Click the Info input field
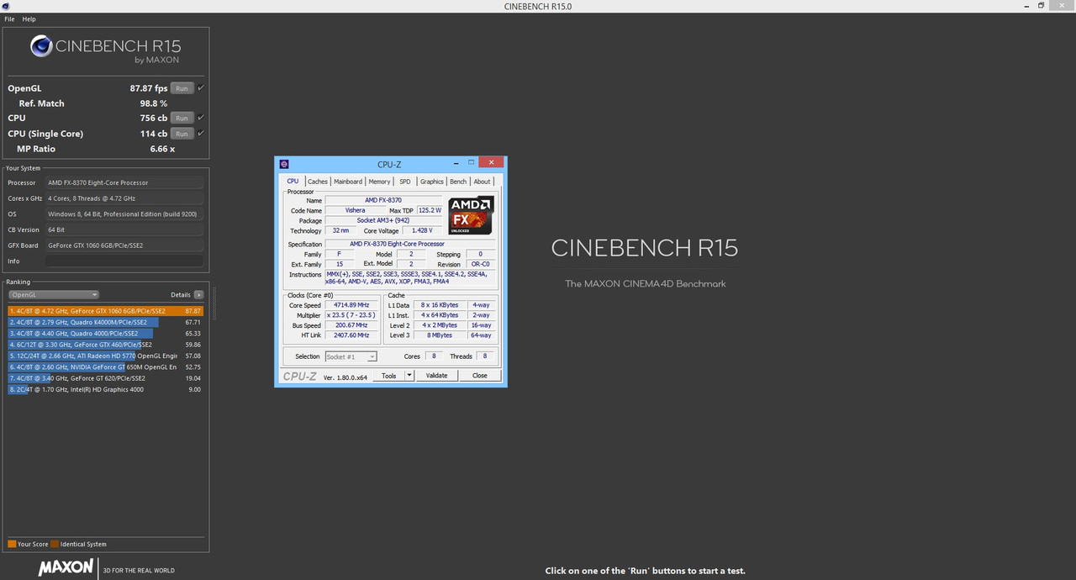1076x580 pixels. 124,261
